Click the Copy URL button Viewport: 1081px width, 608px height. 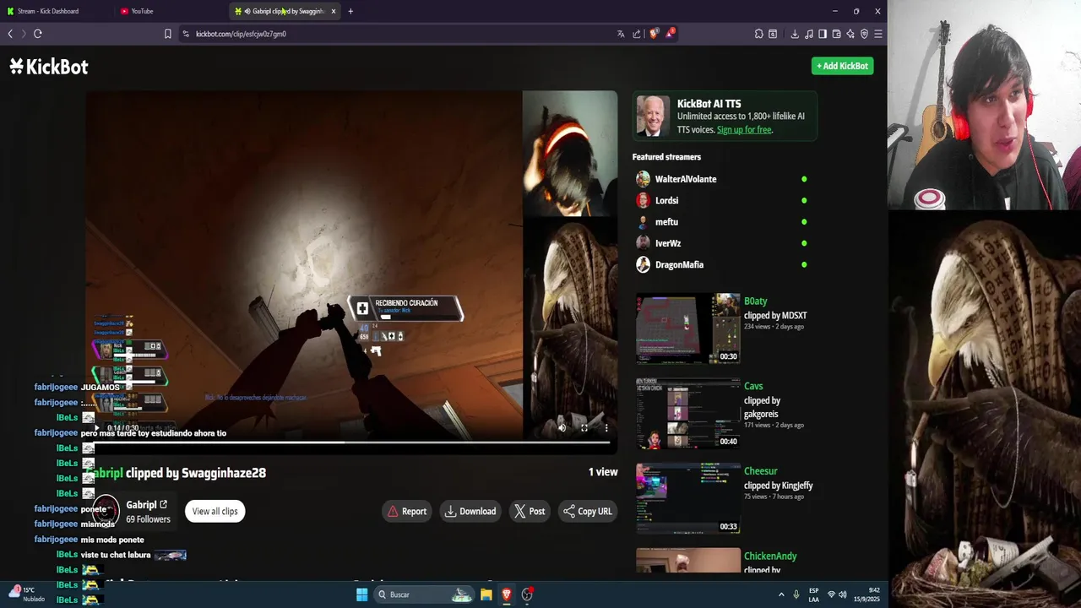(x=588, y=511)
